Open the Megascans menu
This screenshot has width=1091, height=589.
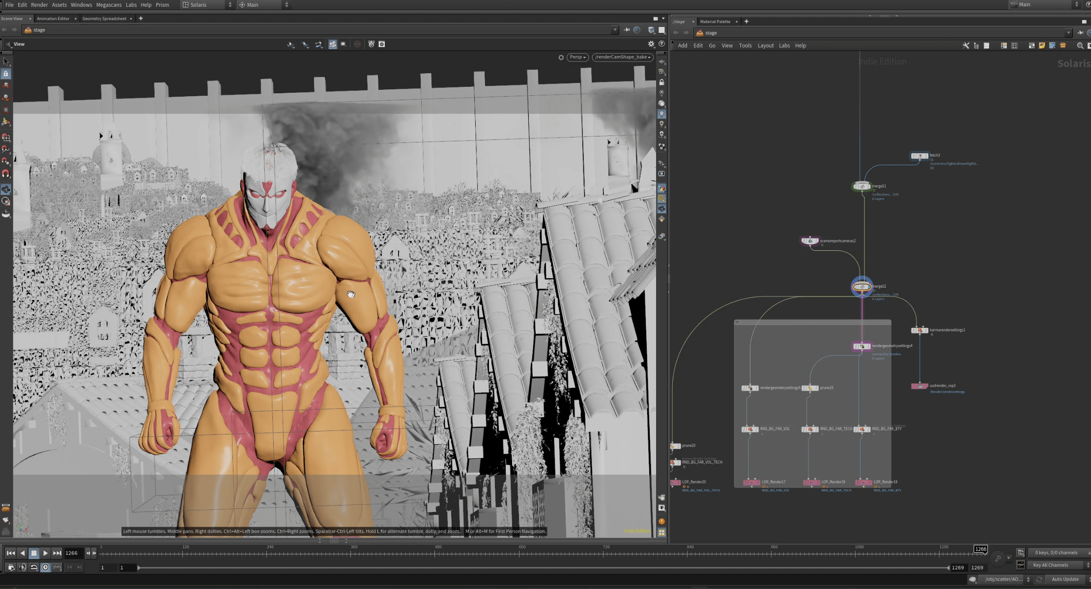point(109,5)
